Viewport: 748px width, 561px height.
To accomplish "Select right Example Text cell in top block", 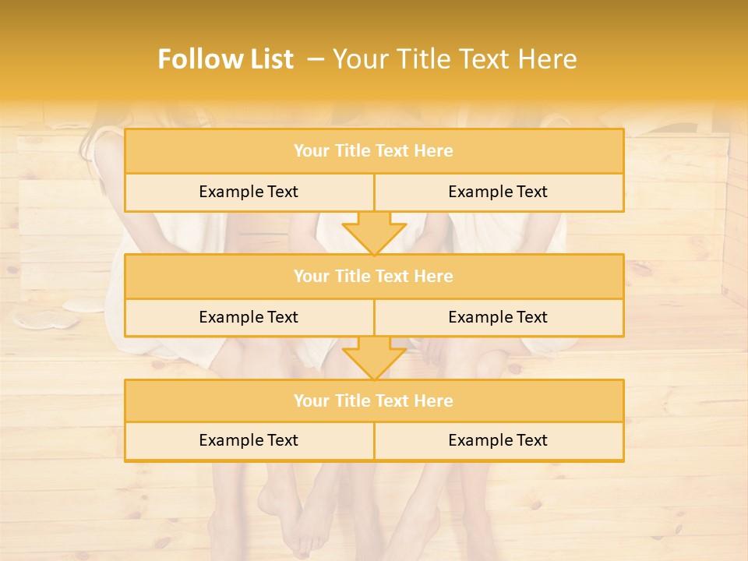I will click(x=499, y=192).
